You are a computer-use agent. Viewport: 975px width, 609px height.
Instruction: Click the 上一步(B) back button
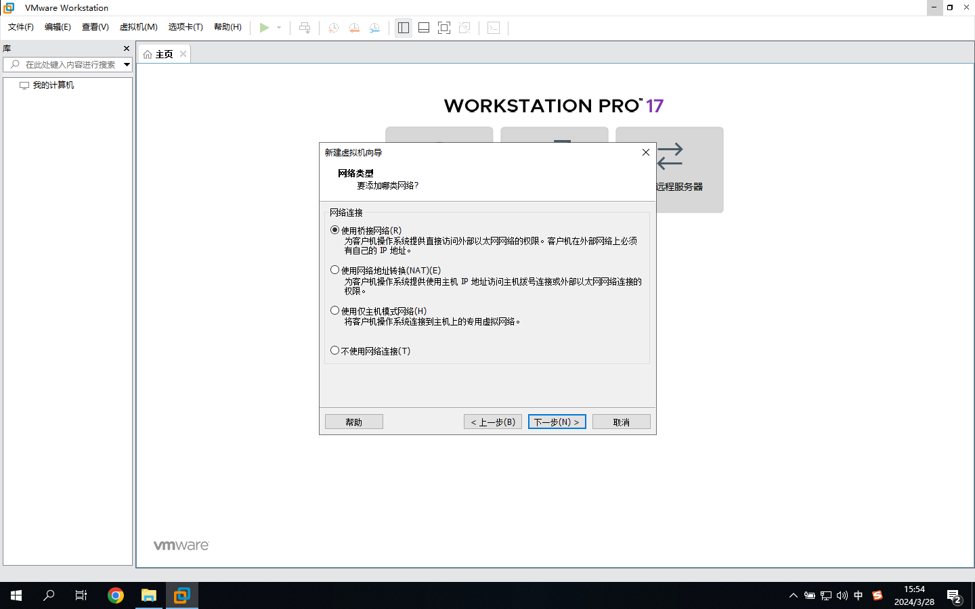pyautogui.click(x=493, y=422)
